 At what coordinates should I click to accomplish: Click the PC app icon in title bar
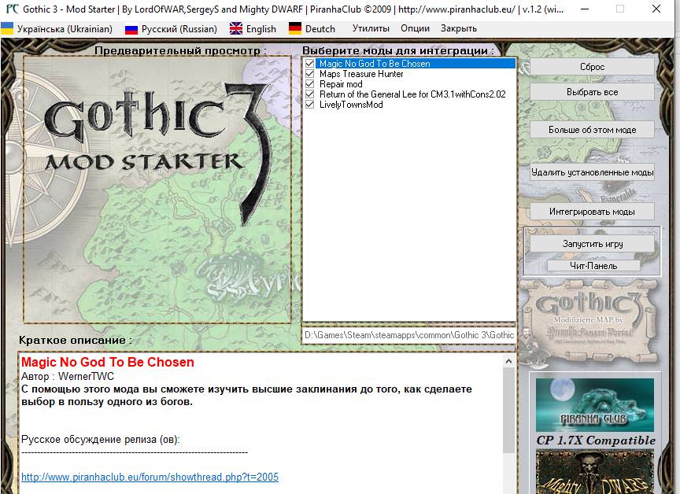[12, 9]
